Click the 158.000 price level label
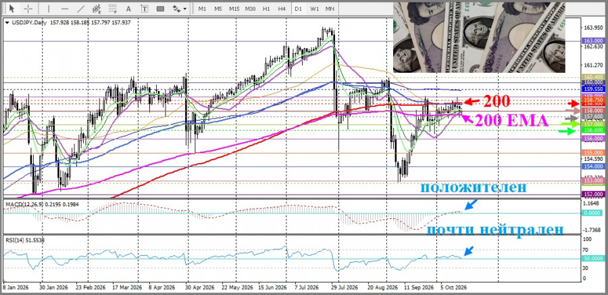Screen dimensions: 608x295 tap(593, 110)
